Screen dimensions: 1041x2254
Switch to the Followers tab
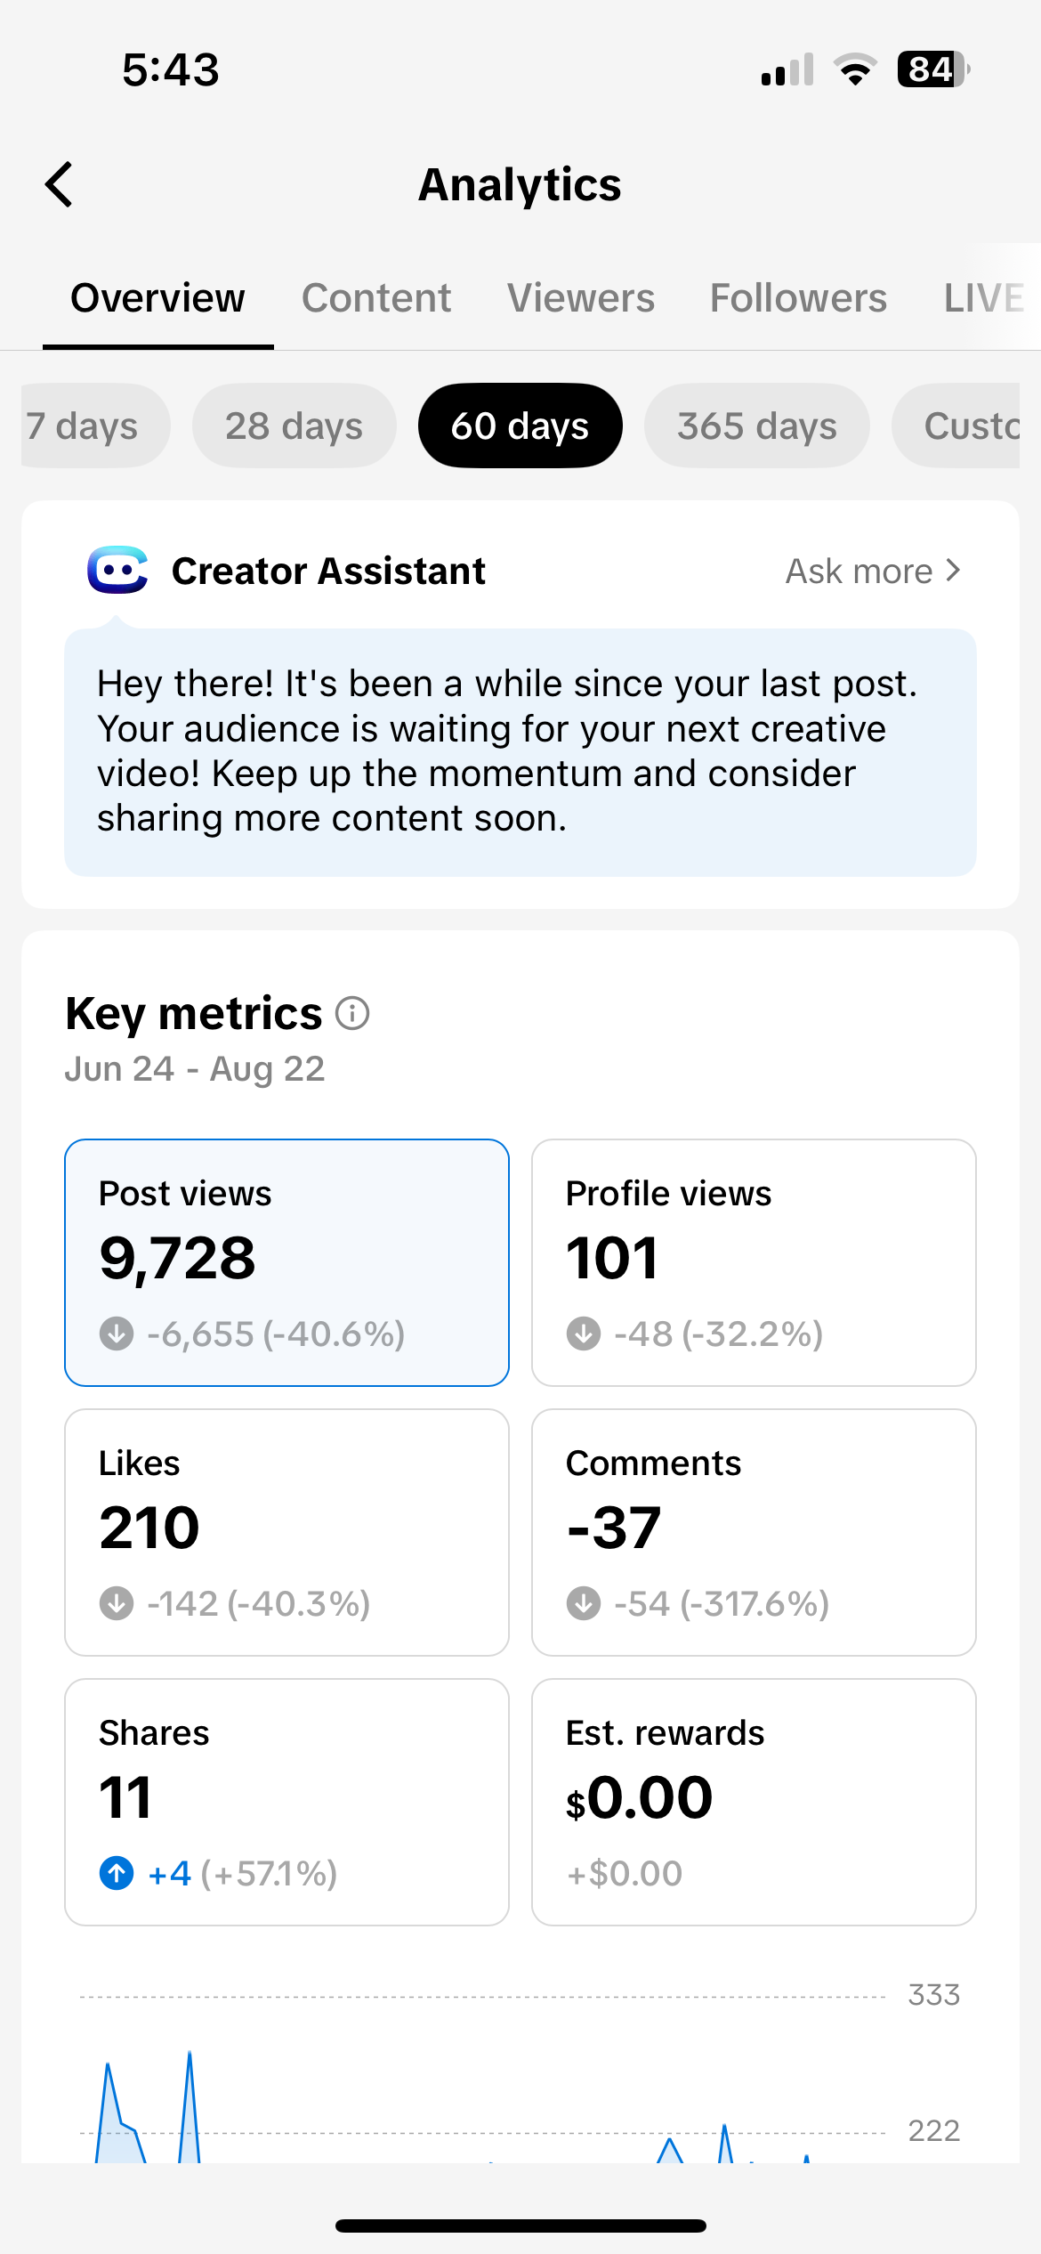click(798, 298)
